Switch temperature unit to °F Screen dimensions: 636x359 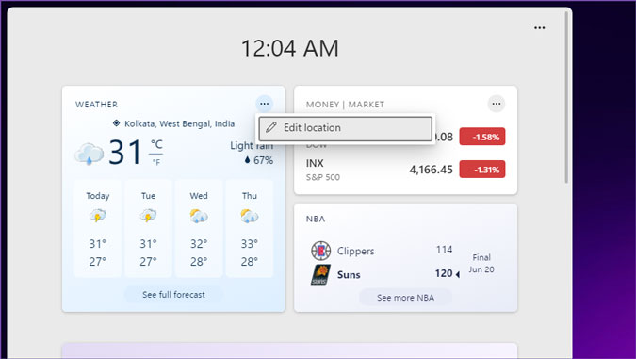click(x=156, y=162)
